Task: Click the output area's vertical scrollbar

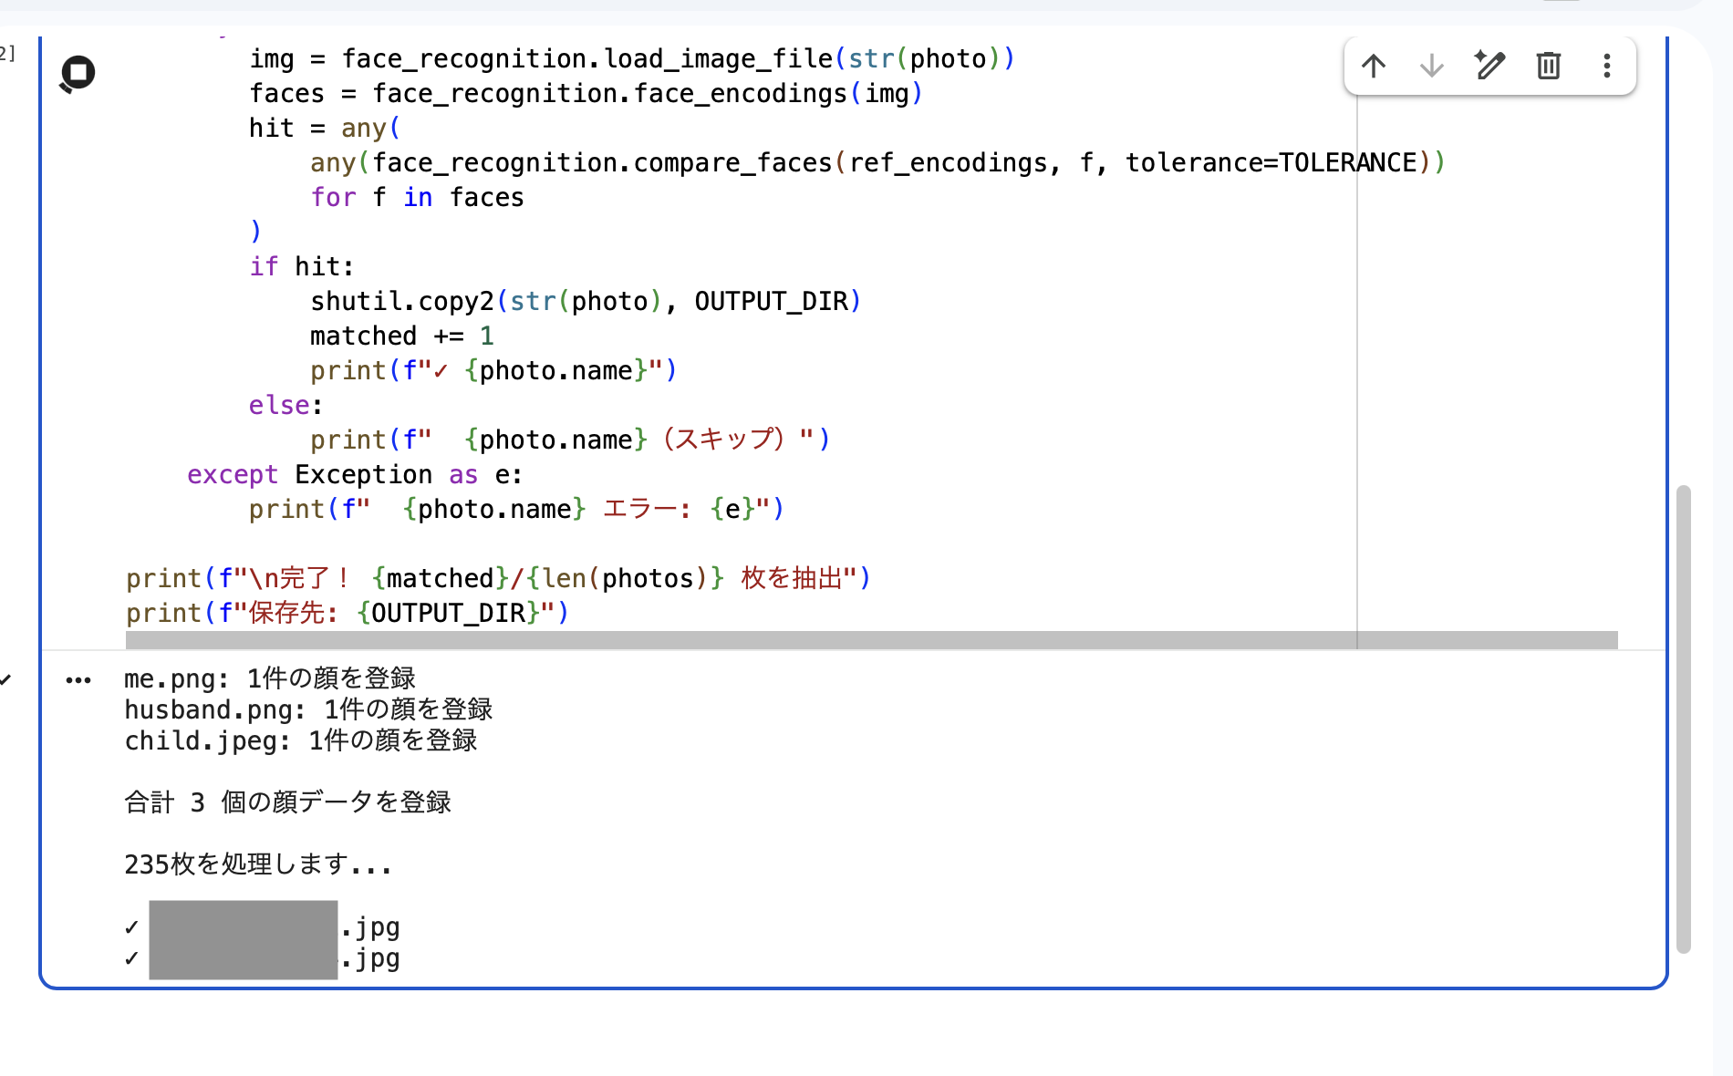Action: [x=1683, y=719]
